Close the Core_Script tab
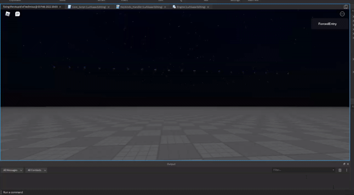This screenshot has width=354, height=195. point(109,7)
